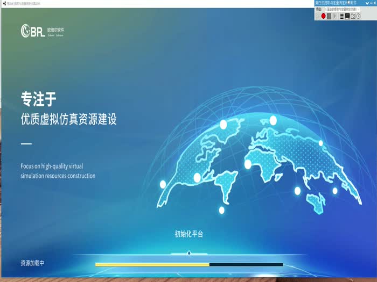Click the gray play arrow in recorder
Image resolution: width=377 pixels, height=282 pixels.
334,16
